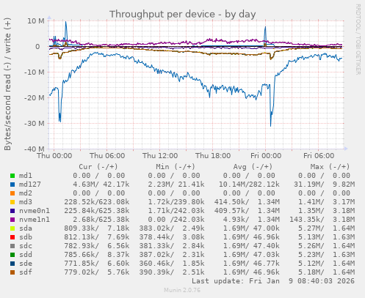Click the '-20 M' y-axis label

(x=34, y=98)
